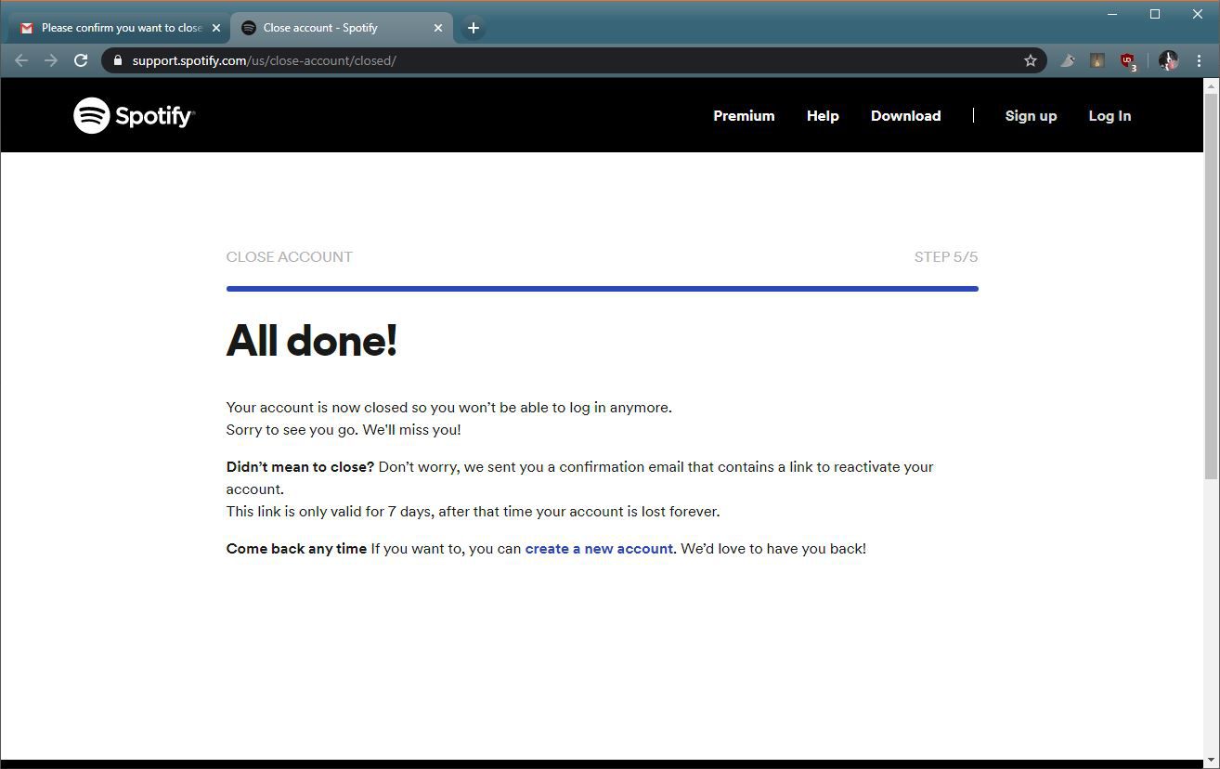Click the page vertical scrollbar thumb
This screenshot has height=769, width=1220.
tap(1211, 286)
